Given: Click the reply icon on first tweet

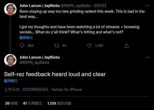Looking at the screenshot, I should pyautogui.click(x=22, y=46).
